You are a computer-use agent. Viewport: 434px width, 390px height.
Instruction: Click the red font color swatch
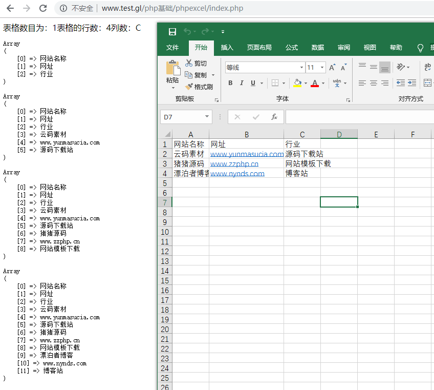(x=315, y=87)
